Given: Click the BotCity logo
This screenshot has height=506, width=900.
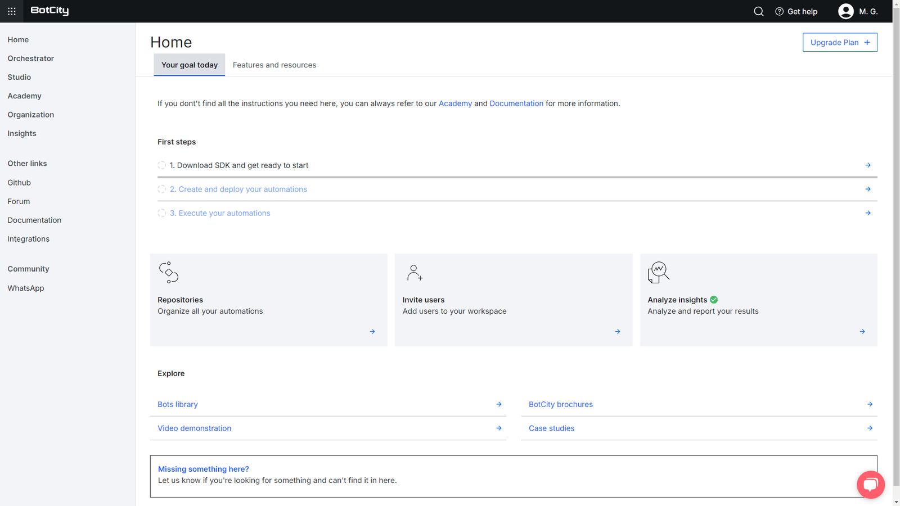Looking at the screenshot, I should pos(49,11).
